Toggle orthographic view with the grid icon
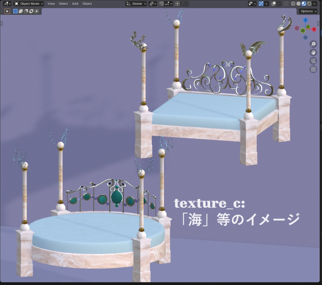Screen dimensions: 322x285 pyautogui.click(x=313, y=69)
